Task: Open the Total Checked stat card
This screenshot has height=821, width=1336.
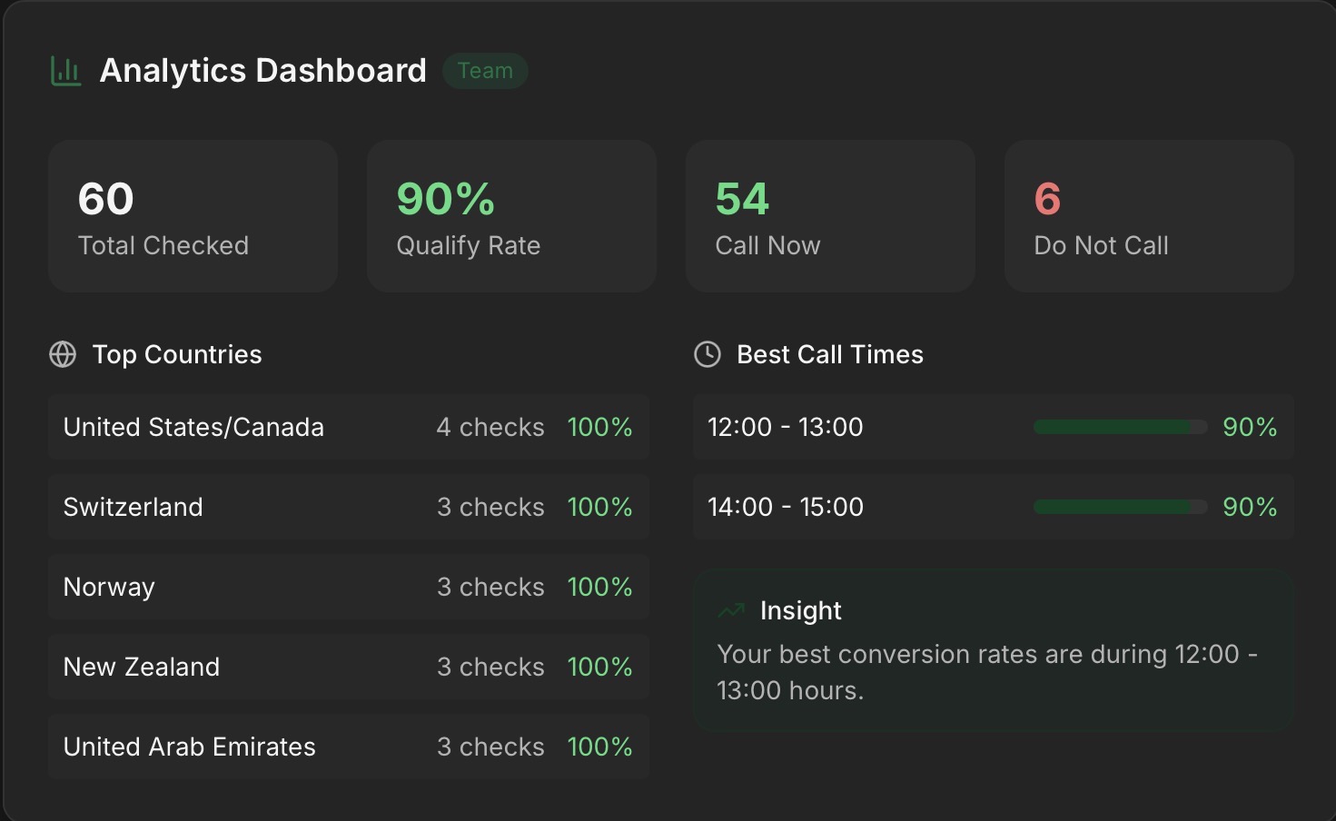Action: pos(193,216)
